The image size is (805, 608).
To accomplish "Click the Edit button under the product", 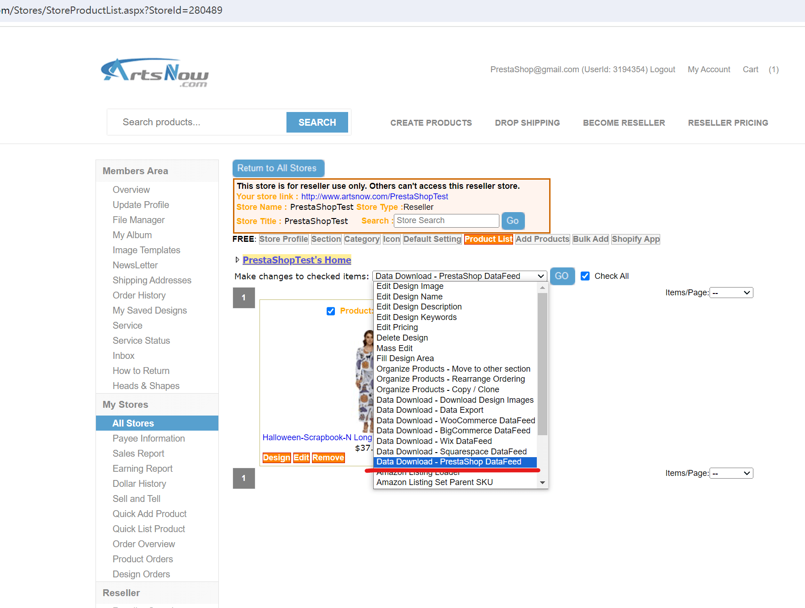I will (x=301, y=458).
